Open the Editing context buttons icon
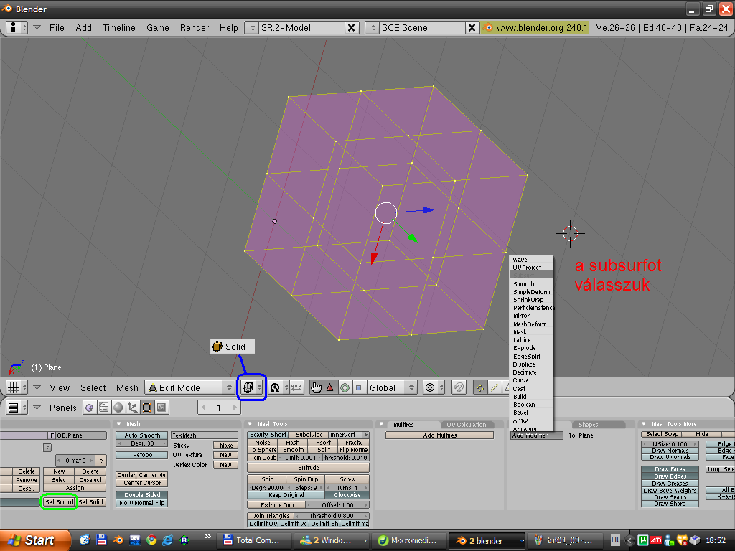Viewport: 735px width, 551px height. click(x=146, y=408)
